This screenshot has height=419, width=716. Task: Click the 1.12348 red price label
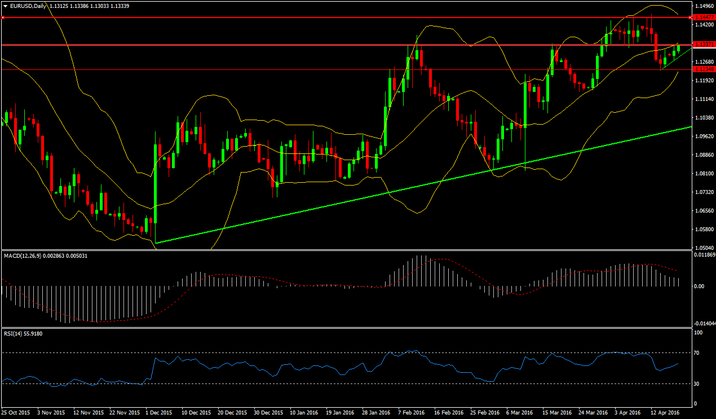coord(704,69)
